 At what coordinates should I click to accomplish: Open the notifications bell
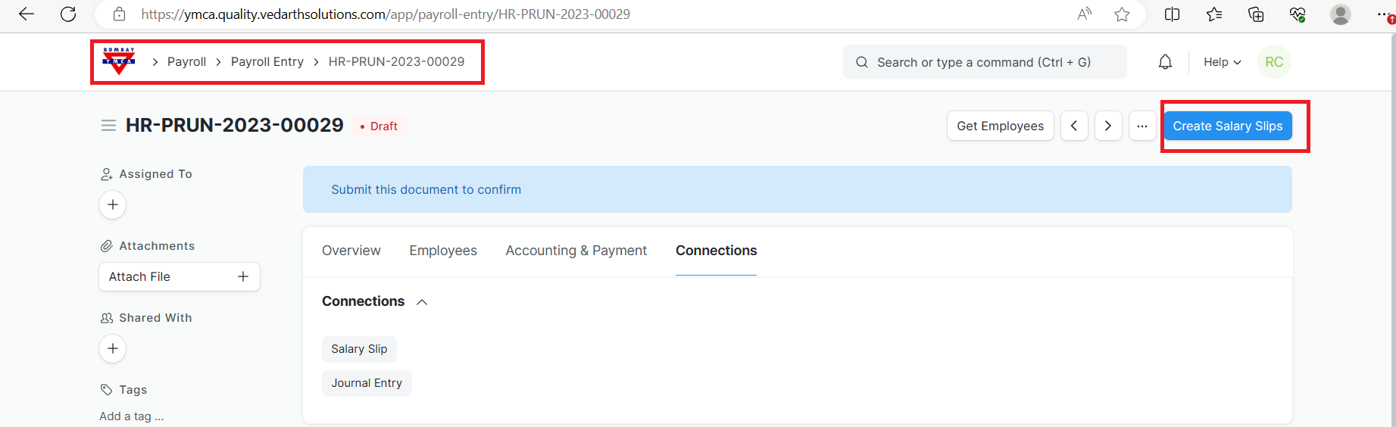(x=1165, y=62)
